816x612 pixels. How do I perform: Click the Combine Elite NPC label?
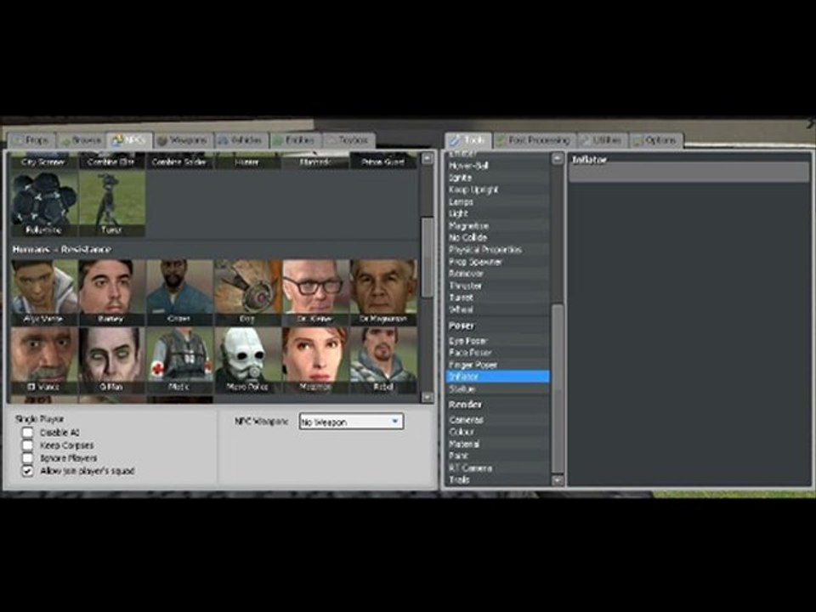point(110,162)
